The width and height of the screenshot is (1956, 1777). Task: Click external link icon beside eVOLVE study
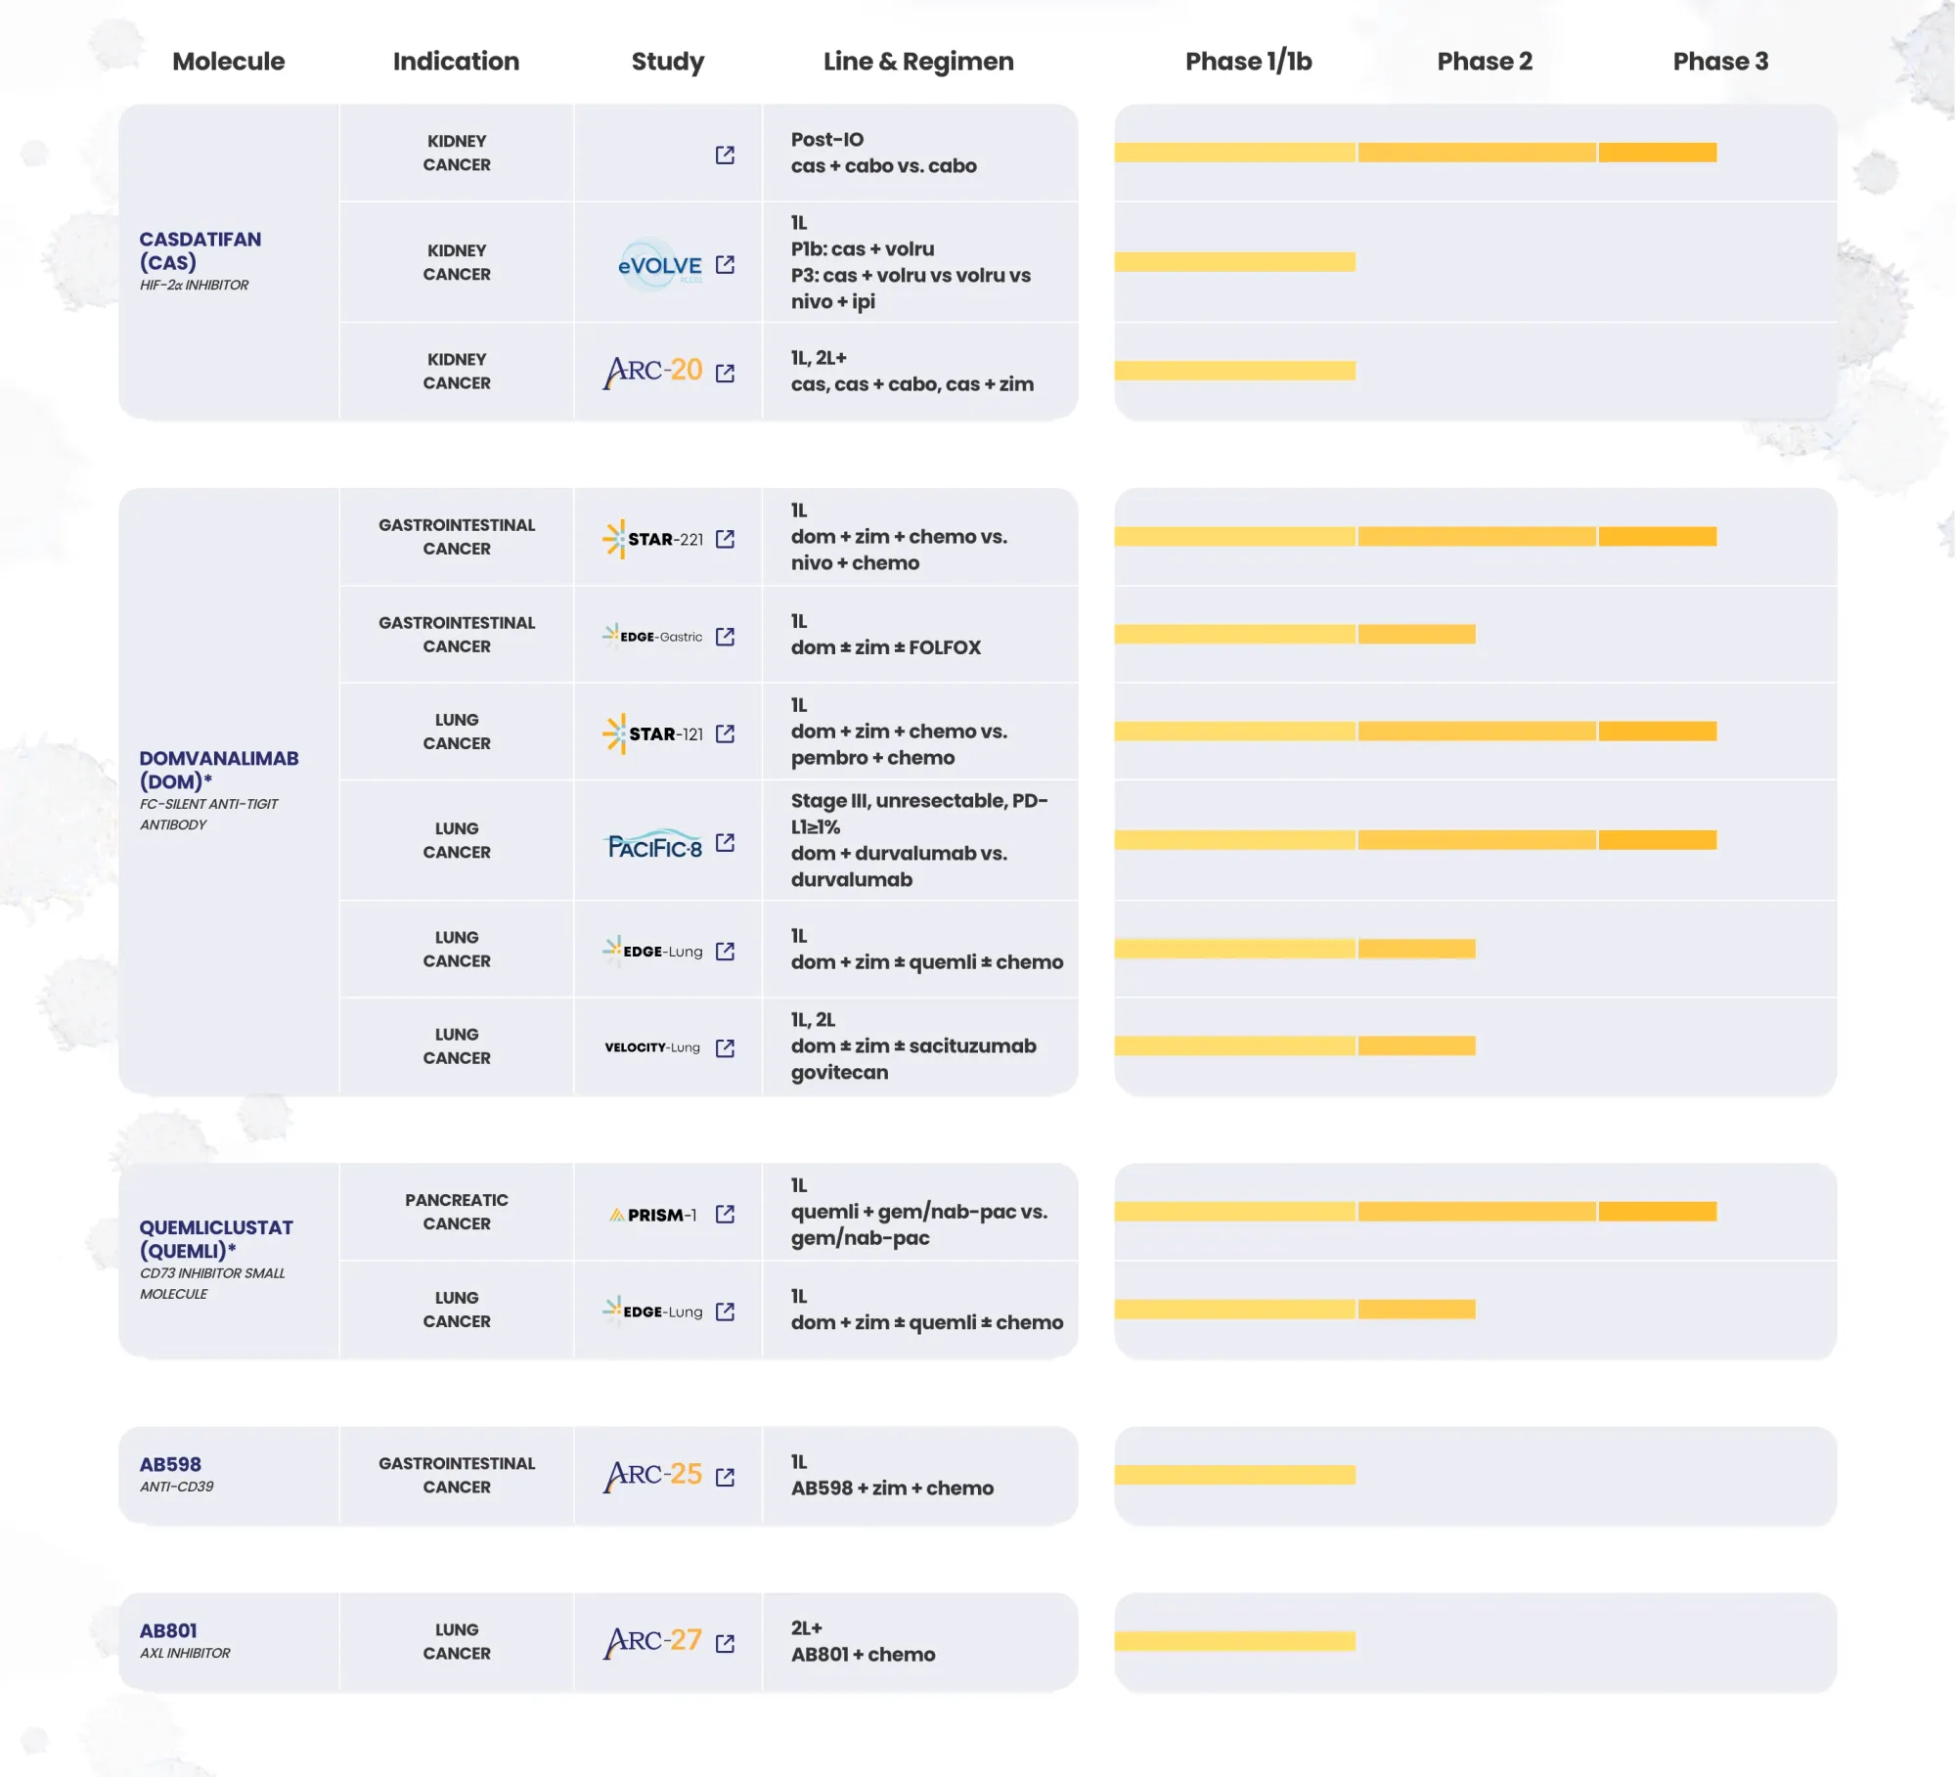(x=725, y=264)
